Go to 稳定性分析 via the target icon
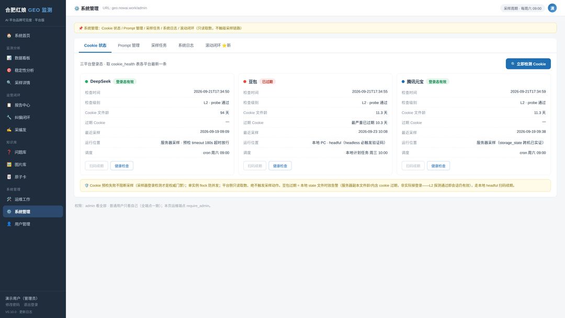 [9, 70]
